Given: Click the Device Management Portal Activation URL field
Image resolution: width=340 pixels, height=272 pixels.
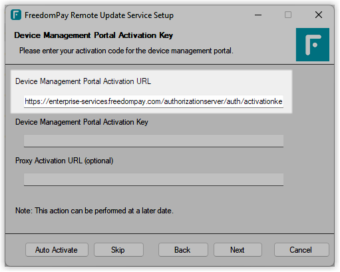Looking at the screenshot, I should click(x=154, y=101).
